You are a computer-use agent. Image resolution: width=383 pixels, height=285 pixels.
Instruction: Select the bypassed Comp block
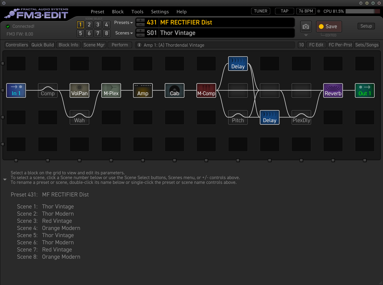(48, 90)
